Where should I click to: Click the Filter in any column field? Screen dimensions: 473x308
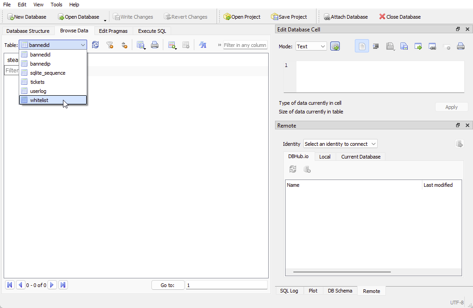click(245, 45)
